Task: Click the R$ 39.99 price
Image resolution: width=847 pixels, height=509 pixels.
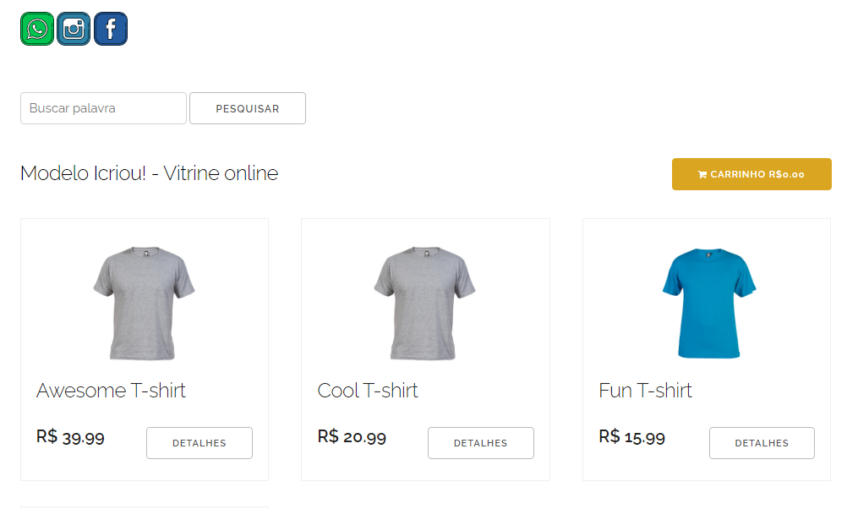Action: tap(70, 437)
